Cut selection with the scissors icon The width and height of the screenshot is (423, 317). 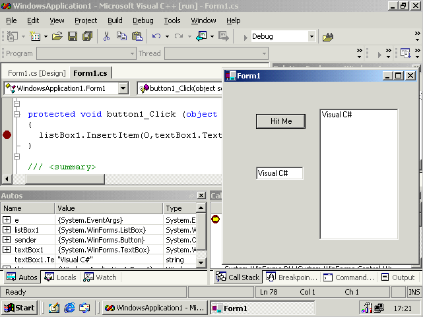click(x=106, y=36)
